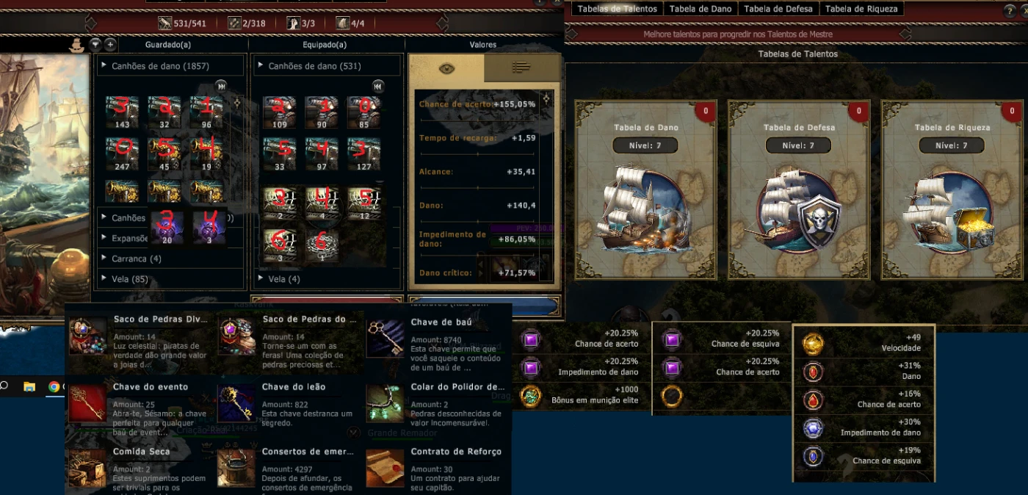Open the funnel filter button
The image size is (1028, 495).
pos(95,44)
